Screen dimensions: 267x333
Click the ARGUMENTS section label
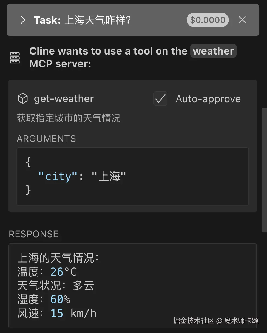point(46,139)
